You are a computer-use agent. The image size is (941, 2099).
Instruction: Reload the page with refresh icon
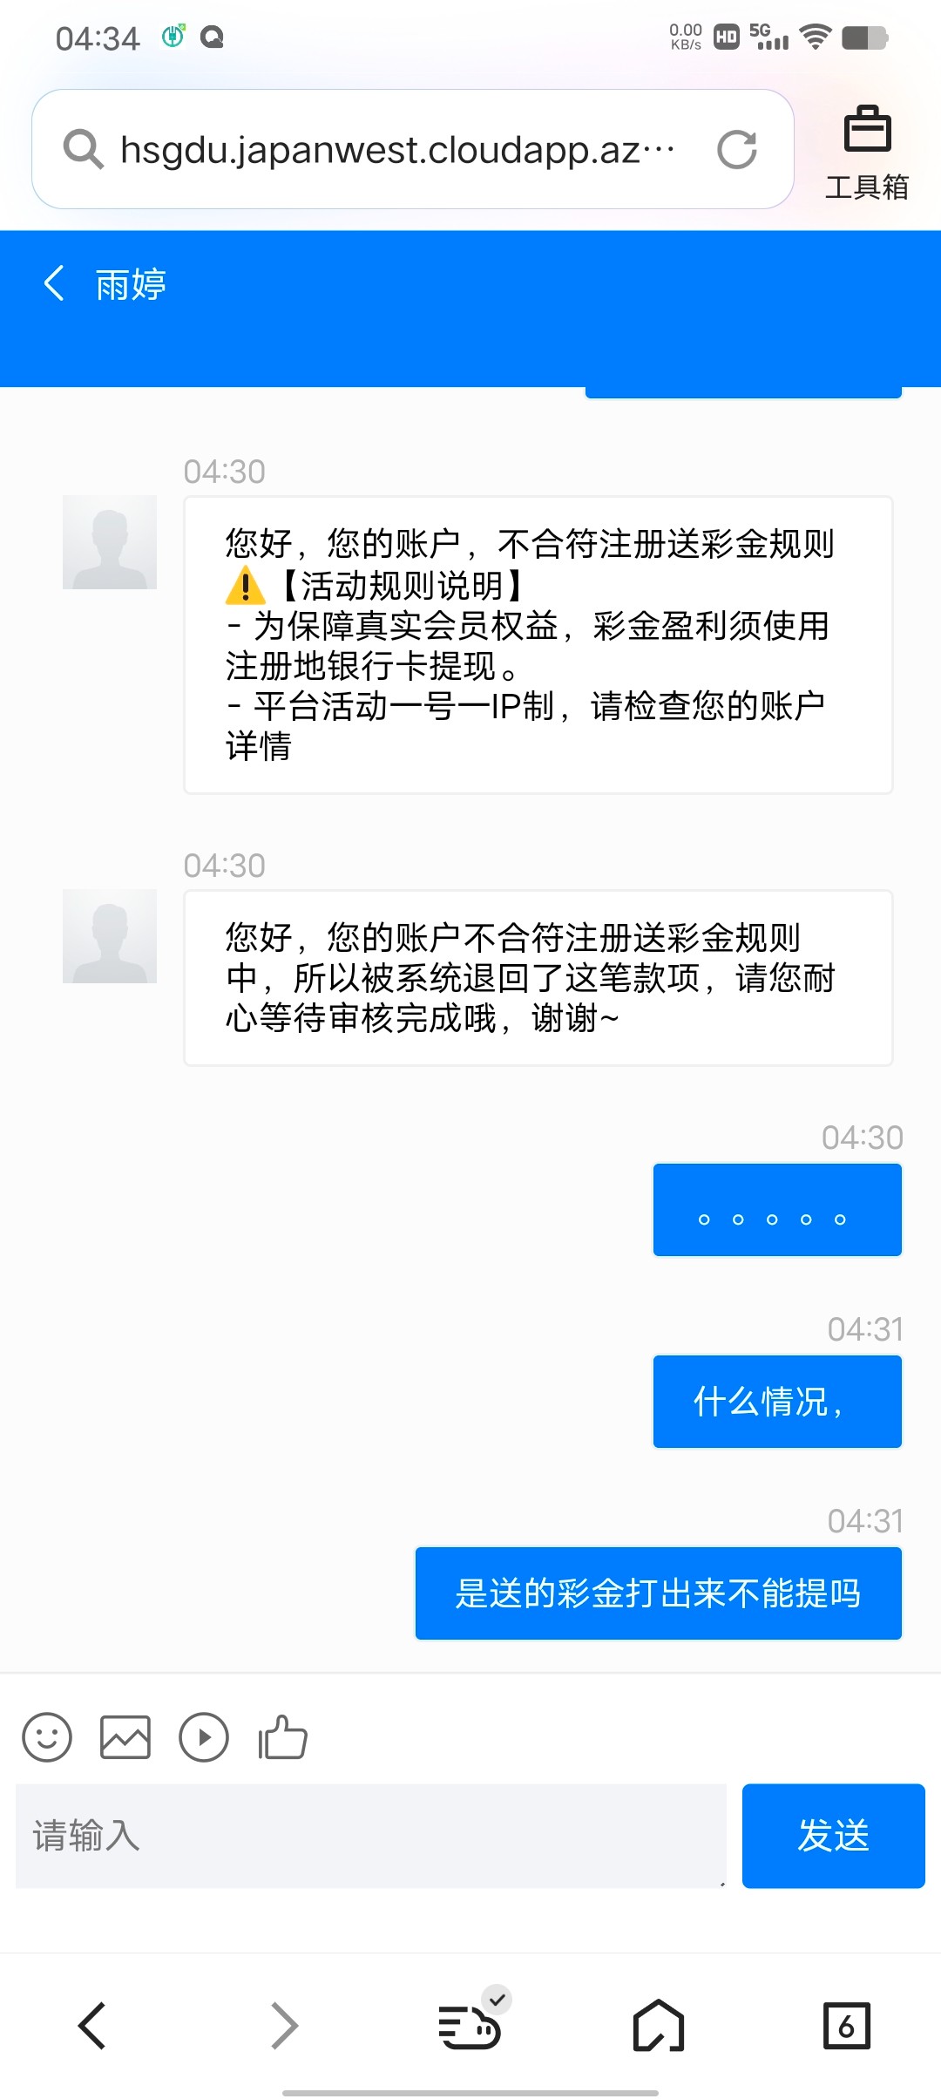pos(736,149)
